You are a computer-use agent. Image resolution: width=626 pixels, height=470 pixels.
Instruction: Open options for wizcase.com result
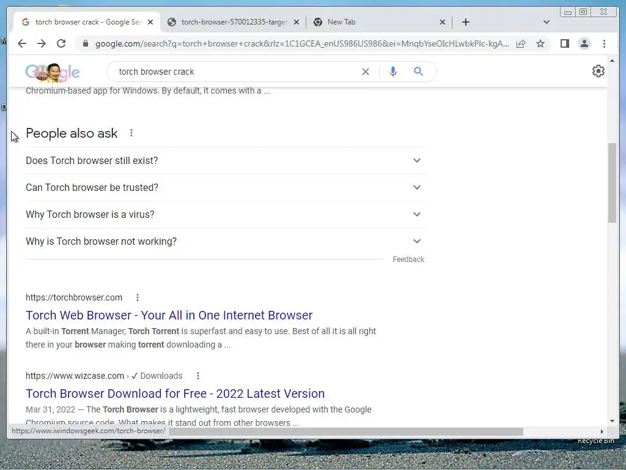(x=198, y=376)
